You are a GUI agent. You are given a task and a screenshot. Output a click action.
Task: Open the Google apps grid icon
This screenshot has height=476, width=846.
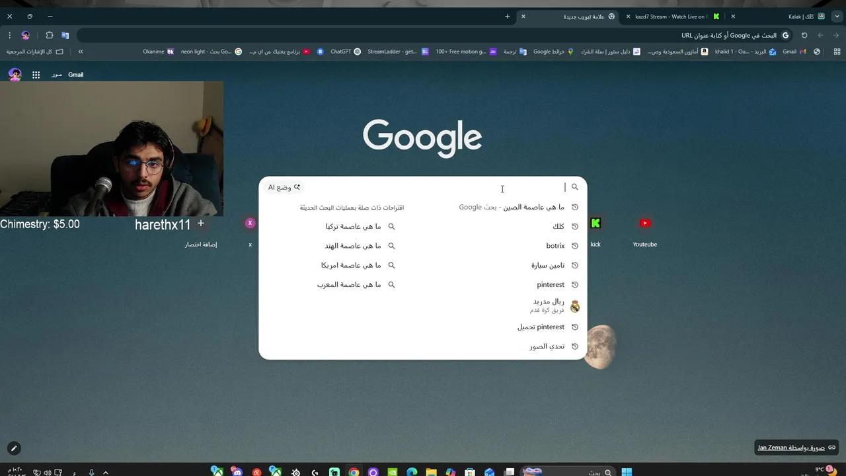pos(36,75)
